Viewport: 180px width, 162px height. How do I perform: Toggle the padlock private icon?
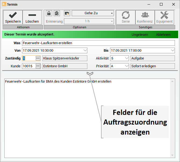pos(49,13)
